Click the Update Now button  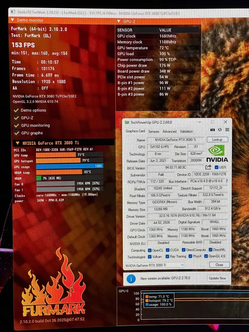[217, 278]
